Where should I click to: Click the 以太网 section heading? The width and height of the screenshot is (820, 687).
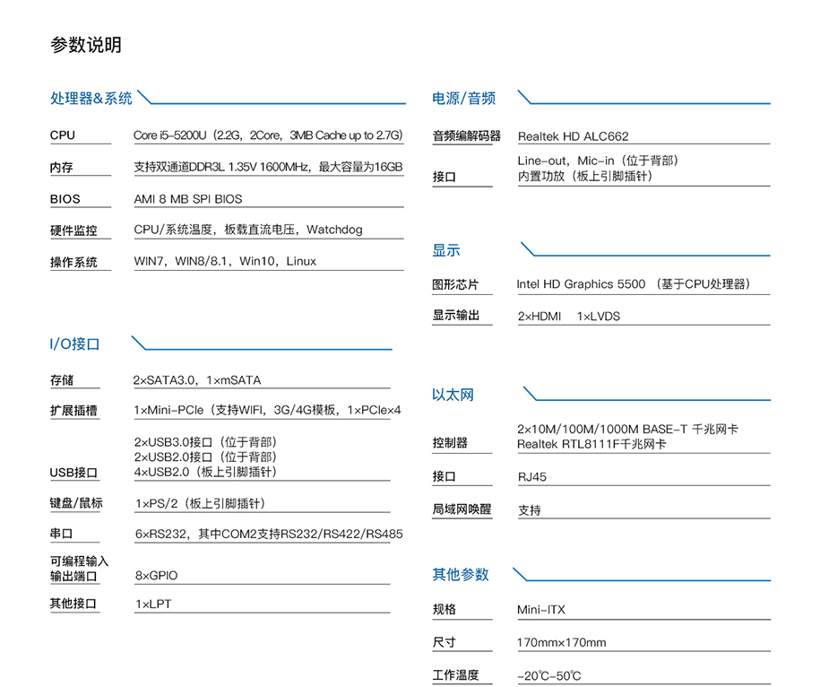[x=453, y=395]
